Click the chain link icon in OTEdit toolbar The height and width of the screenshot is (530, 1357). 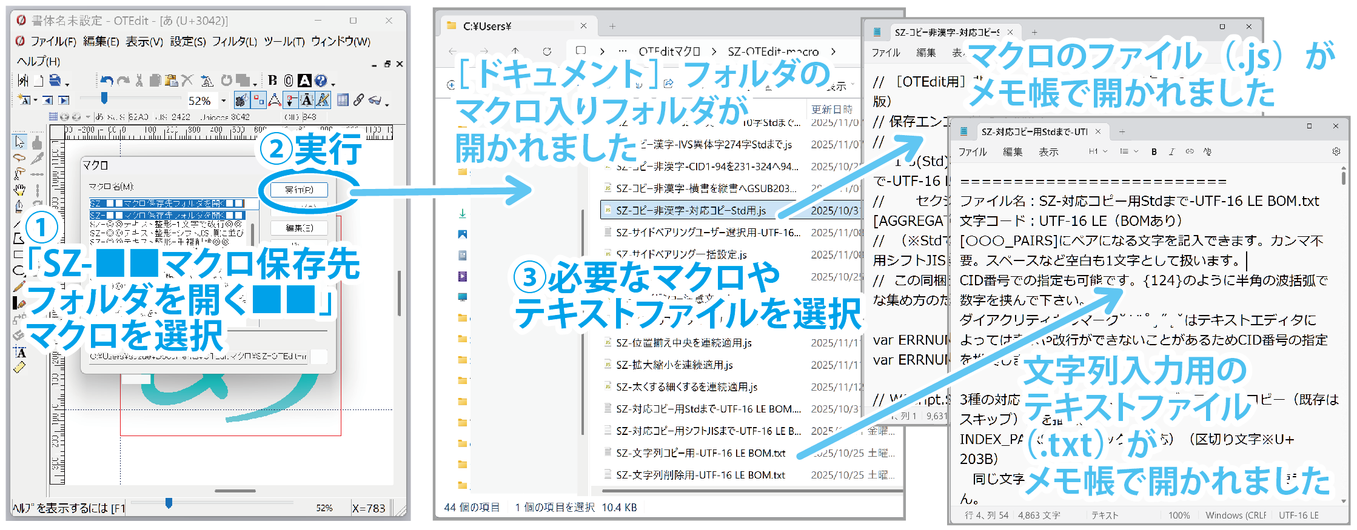click(x=359, y=100)
